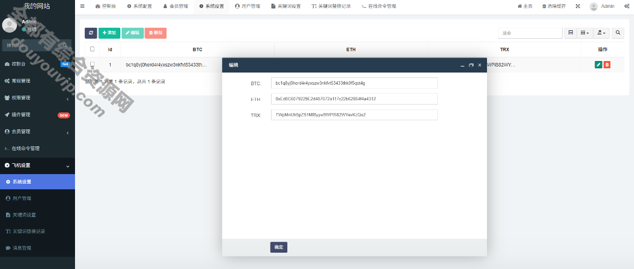The image size is (634, 269).
Task: Open settings cogs icon at far right
Action: coord(627,7)
